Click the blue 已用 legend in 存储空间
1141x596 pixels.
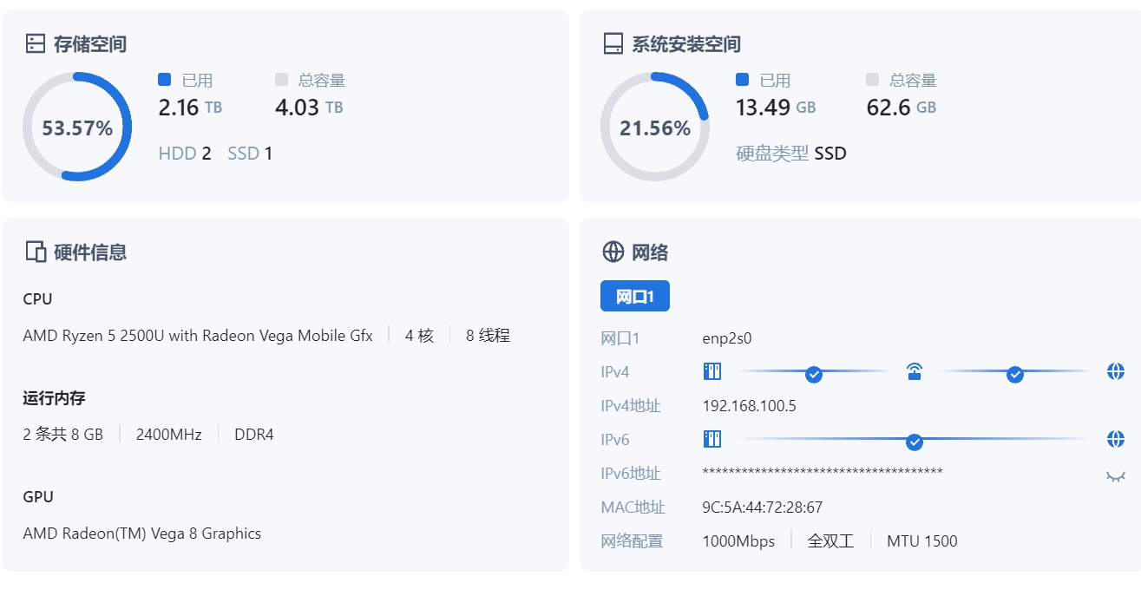click(186, 80)
